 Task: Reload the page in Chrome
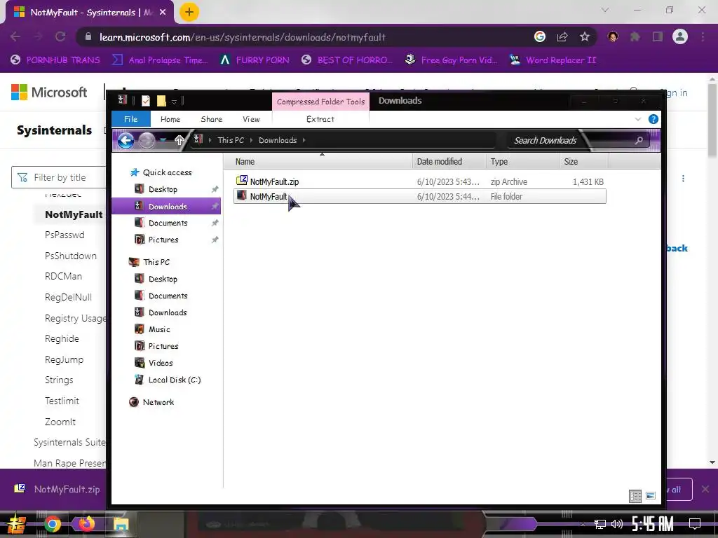click(x=60, y=36)
